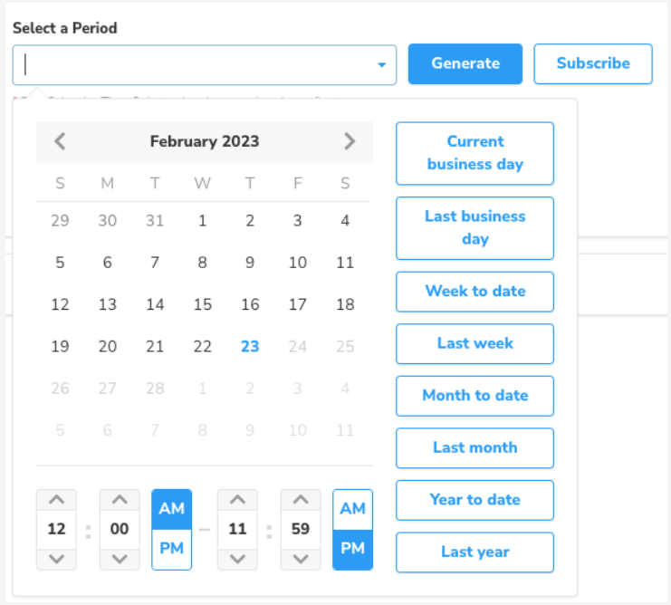Screen dimensions: 671x605
Task: Increase the start hour value
Action: [x=56, y=501]
